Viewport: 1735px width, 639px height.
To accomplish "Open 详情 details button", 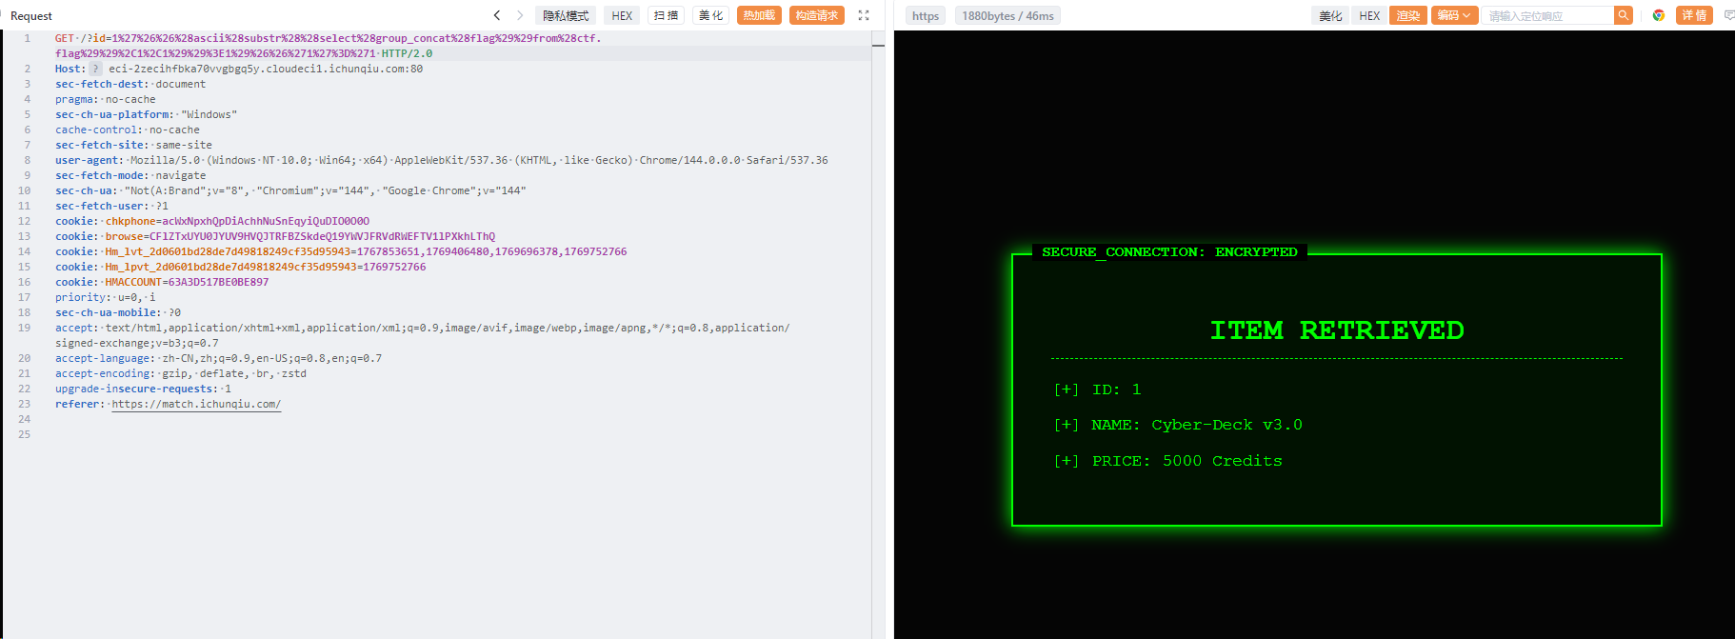I will tap(1694, 15).
